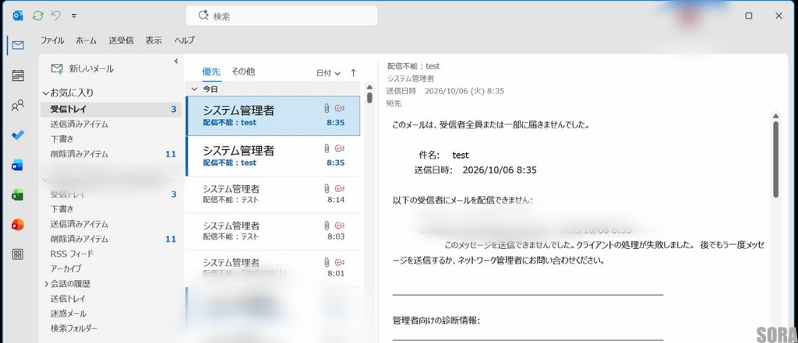Launch PowerPoint from the sidebar

click(18, 225)
